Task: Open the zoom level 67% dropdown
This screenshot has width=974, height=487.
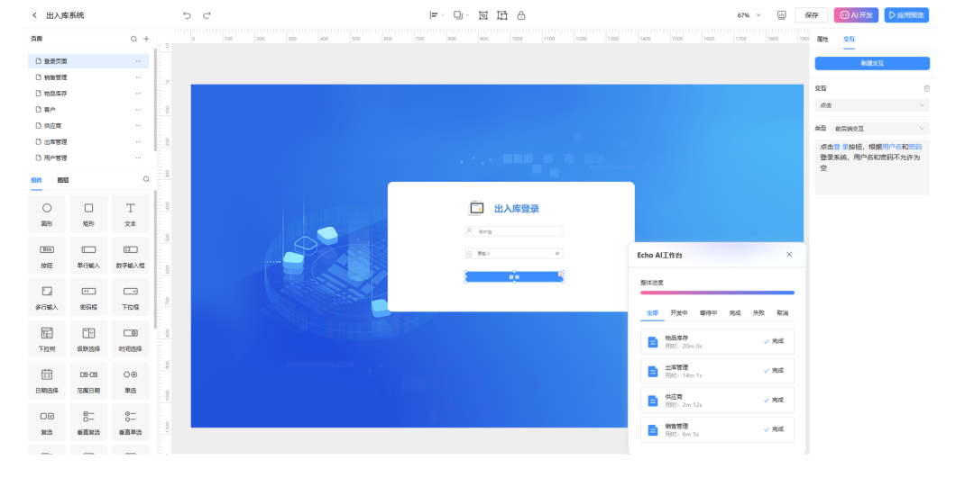Action: click(x=749, y=15)
